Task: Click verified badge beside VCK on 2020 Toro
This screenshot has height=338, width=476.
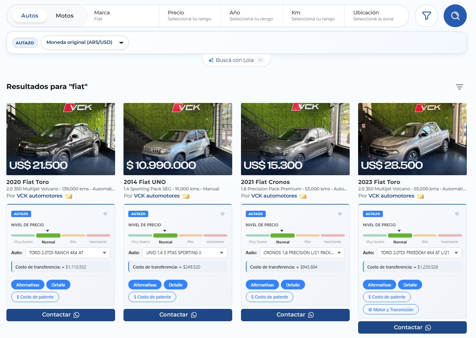Action: pyautogui.click(x=69, y=196)
